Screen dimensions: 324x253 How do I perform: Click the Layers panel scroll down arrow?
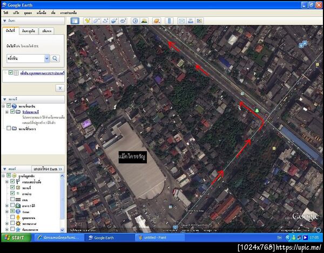[x=62, y=230]
